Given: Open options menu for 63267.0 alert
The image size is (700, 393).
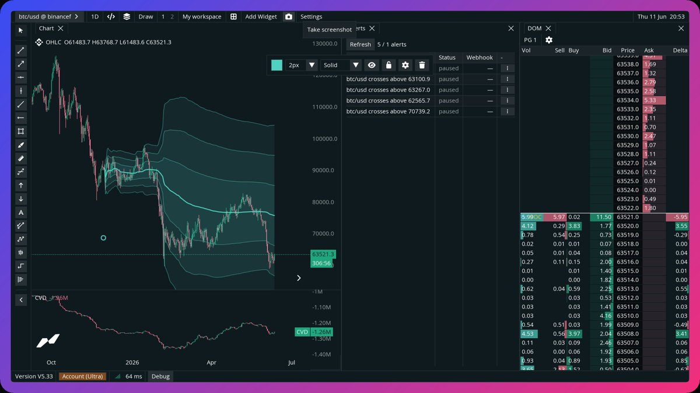Looking at the screenshot, I should coord(508,90).
